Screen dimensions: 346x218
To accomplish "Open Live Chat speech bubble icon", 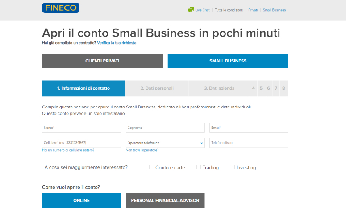I will [x=191, y=10].
